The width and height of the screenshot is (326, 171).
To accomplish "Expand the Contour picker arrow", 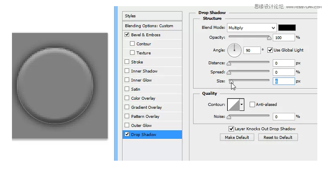I will coord(242,105).
